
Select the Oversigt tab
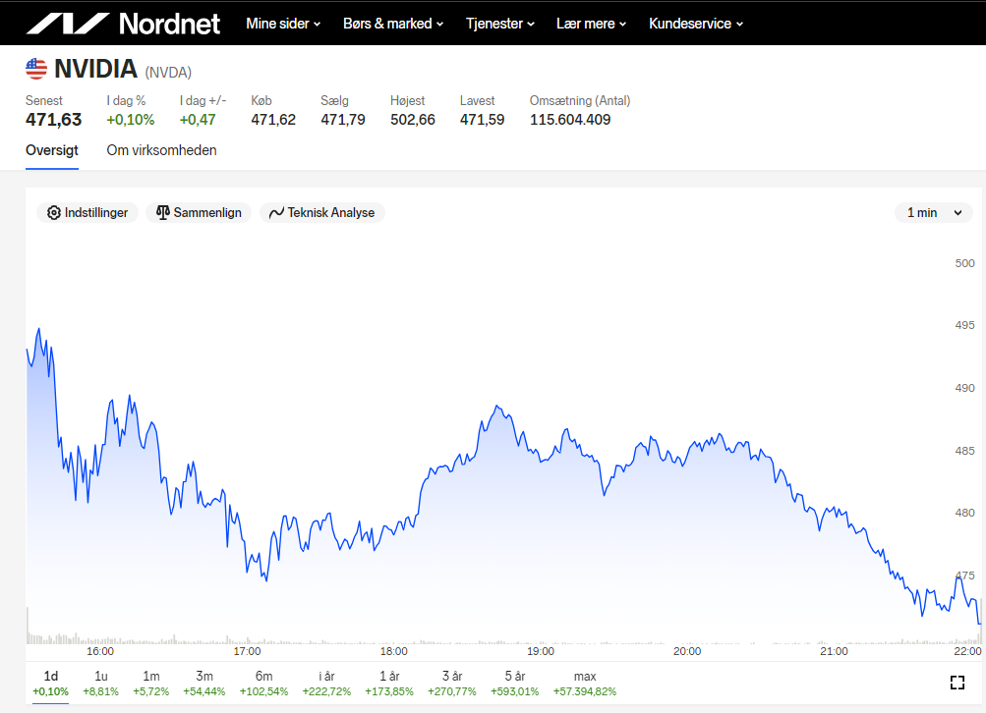52,151
